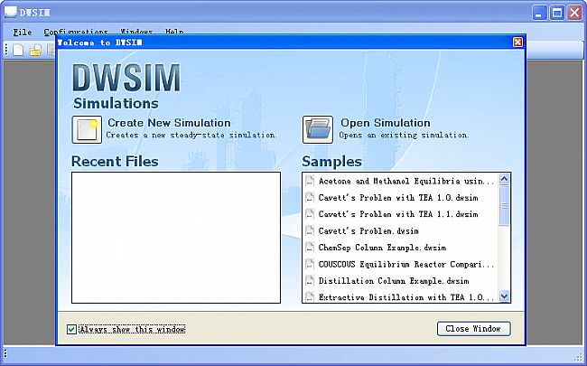This screenshot has height=366, width=587.
Task: Select ChemSep Column Example.dwsim
Action: coord(382,248)
